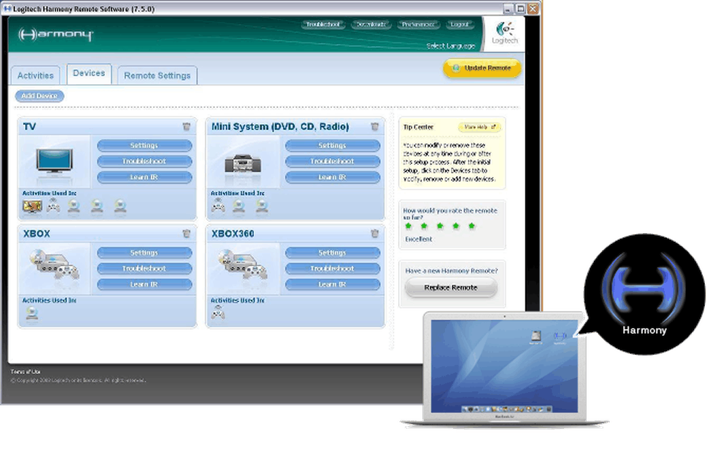Image resolution: width=709 pixels, height=456 pixels.
Task: Click the 'XBOX360' card title
Action: point(233,234)
